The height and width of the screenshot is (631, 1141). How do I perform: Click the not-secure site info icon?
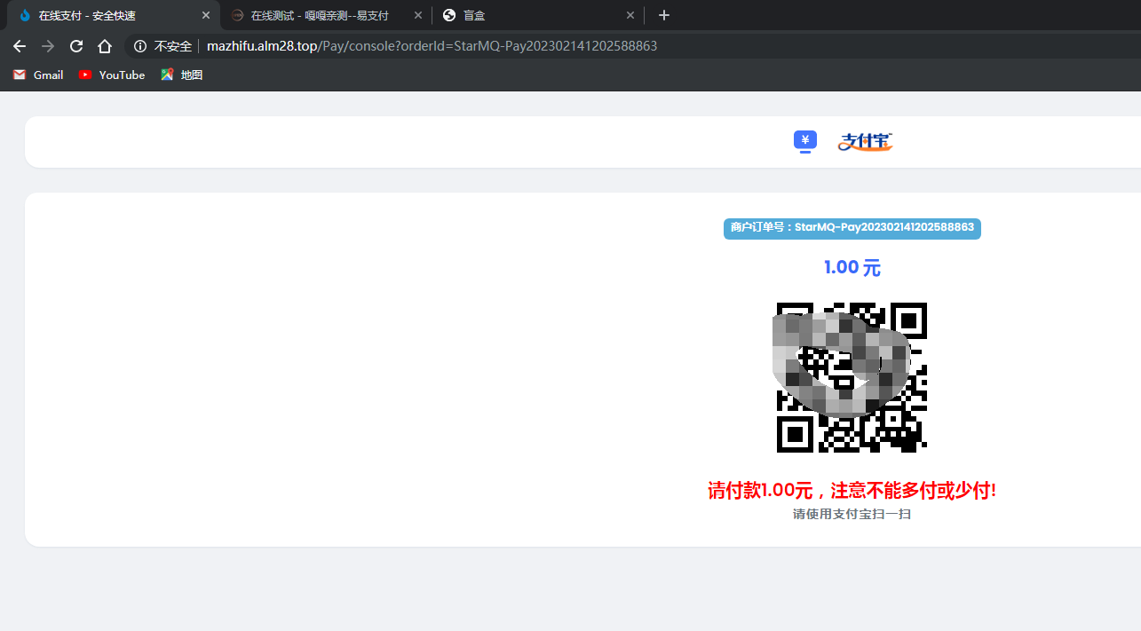pos(140,46)
